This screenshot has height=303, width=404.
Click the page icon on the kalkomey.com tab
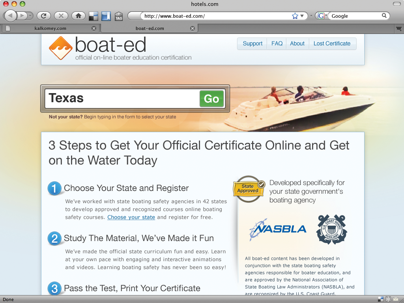[x=8, y=28]
